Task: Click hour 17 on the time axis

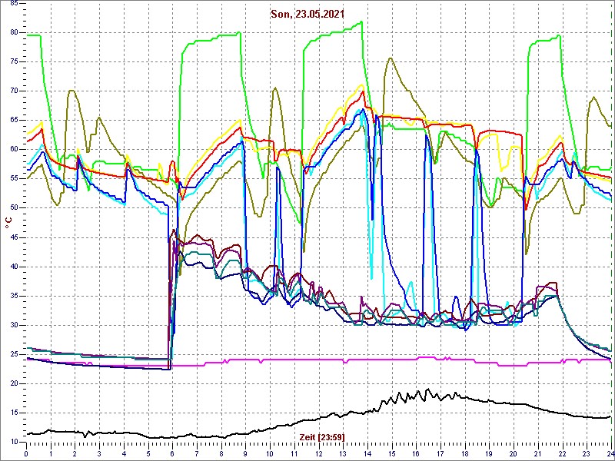Action: [x=440, y=453]
